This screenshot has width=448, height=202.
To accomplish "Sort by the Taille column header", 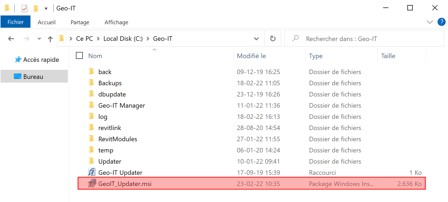I will click(x=388, y=56).
